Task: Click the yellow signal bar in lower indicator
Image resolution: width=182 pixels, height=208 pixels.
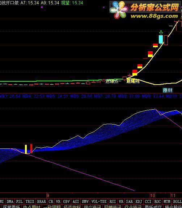Action: 26,149
